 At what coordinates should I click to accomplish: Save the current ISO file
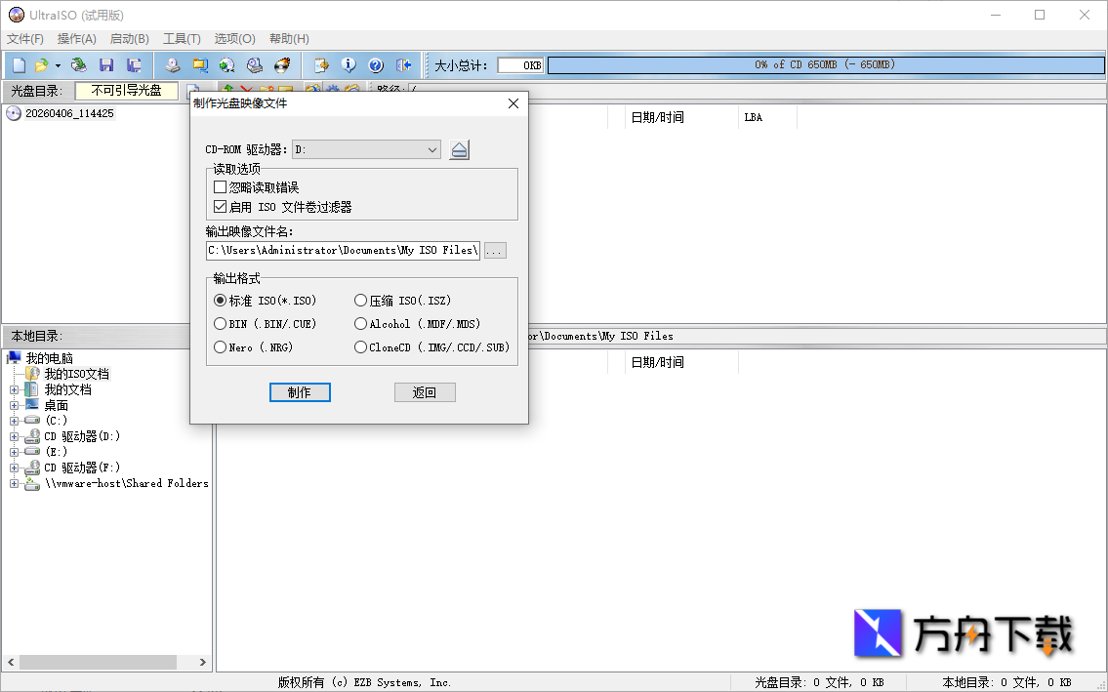point(105,64)
